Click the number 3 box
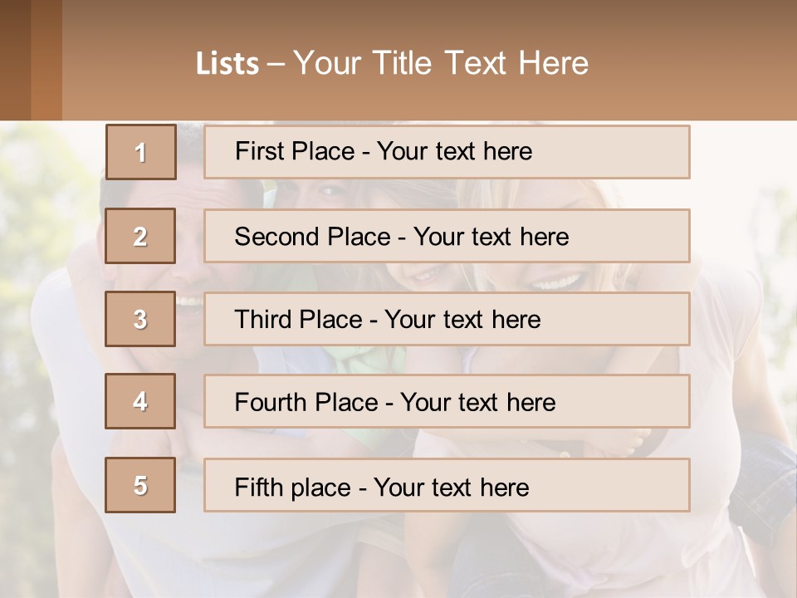The width and height of the screenshot is (797, 598). tap(140, 319)
